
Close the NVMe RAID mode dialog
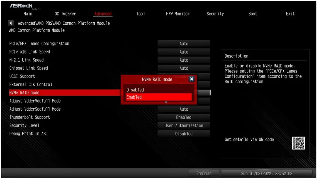coord(191,79)
